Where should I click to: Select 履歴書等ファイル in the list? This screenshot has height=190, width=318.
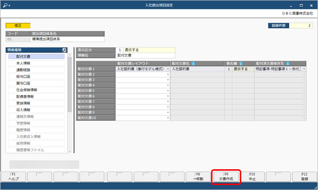36,150
